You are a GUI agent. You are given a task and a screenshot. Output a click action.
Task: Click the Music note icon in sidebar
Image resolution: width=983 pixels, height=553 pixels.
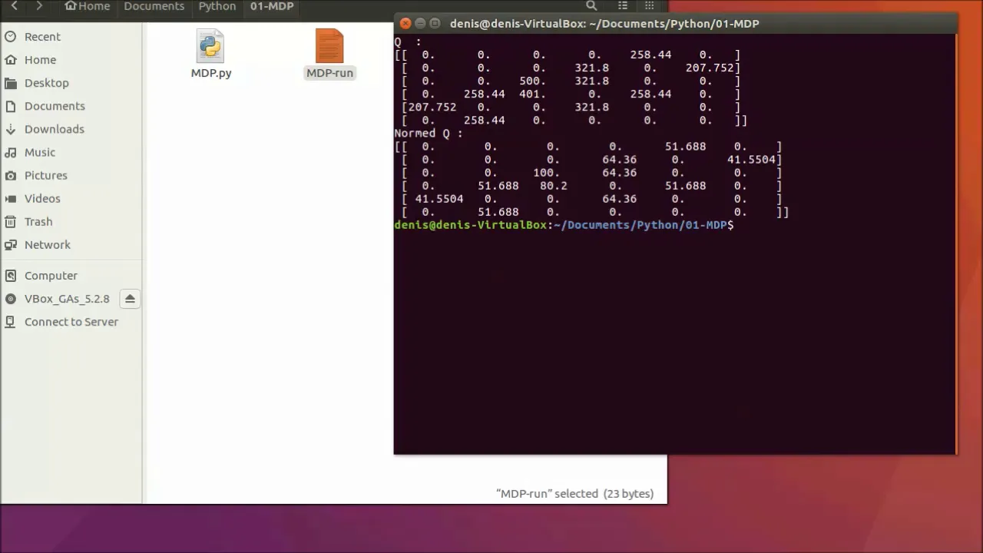[11, 152]
